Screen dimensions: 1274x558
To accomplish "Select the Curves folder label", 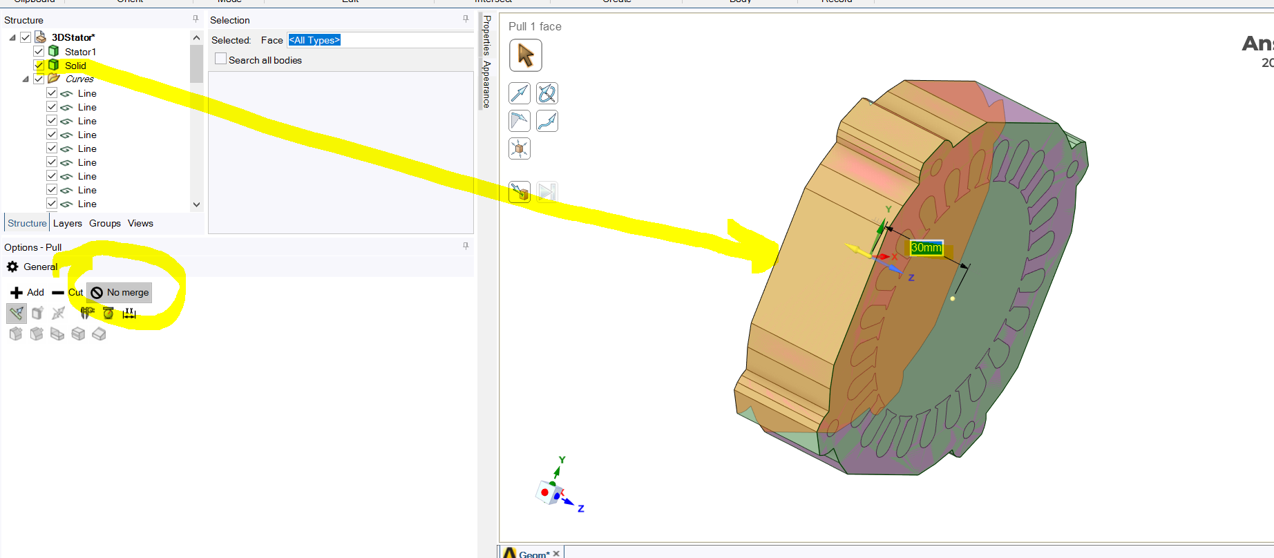I will 79,79.
